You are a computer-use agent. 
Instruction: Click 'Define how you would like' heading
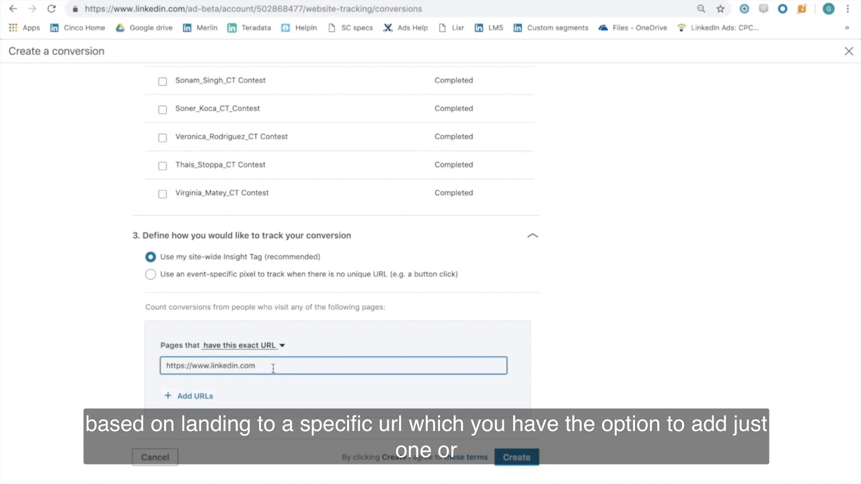coord(241,235)
